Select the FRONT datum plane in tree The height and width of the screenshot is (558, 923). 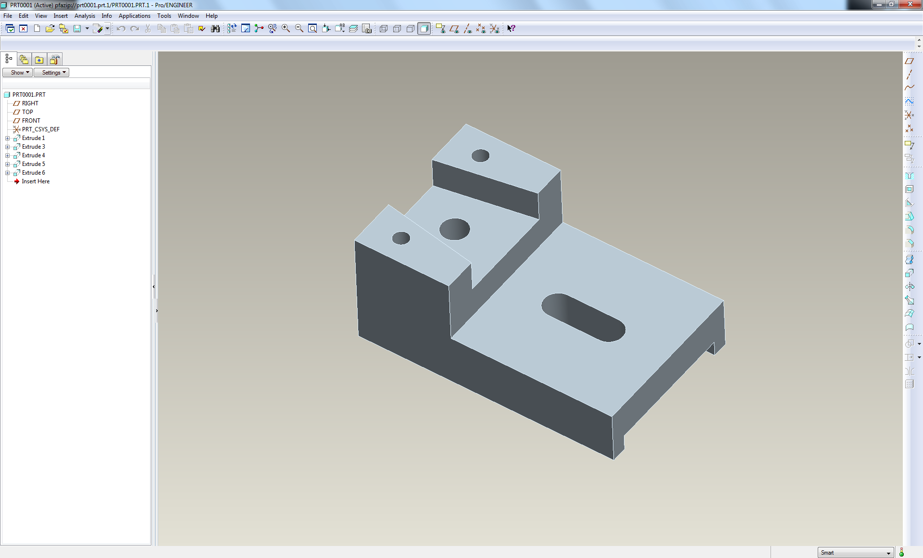31,121
